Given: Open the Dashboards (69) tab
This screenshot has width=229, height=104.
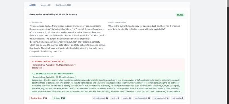Looking at the screenshot, I should [x=63, y=5].
